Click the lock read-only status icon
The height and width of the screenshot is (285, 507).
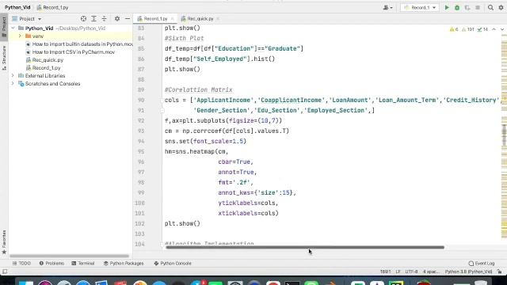tap(500, 272)
